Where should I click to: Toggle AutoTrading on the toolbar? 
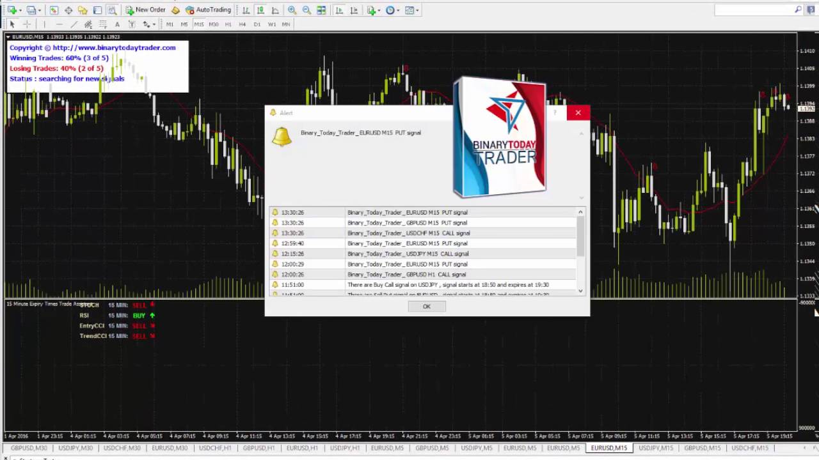coord(208,10)
